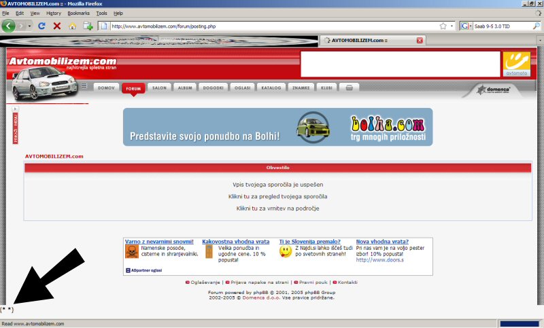544x328 pixels.
Task: Close the AVTOMOBILIZEM.com tab
Action: click(420, 40)
